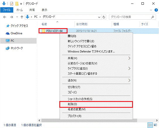Choose 以前のバージョンの復元(V)

pos(96,63)
